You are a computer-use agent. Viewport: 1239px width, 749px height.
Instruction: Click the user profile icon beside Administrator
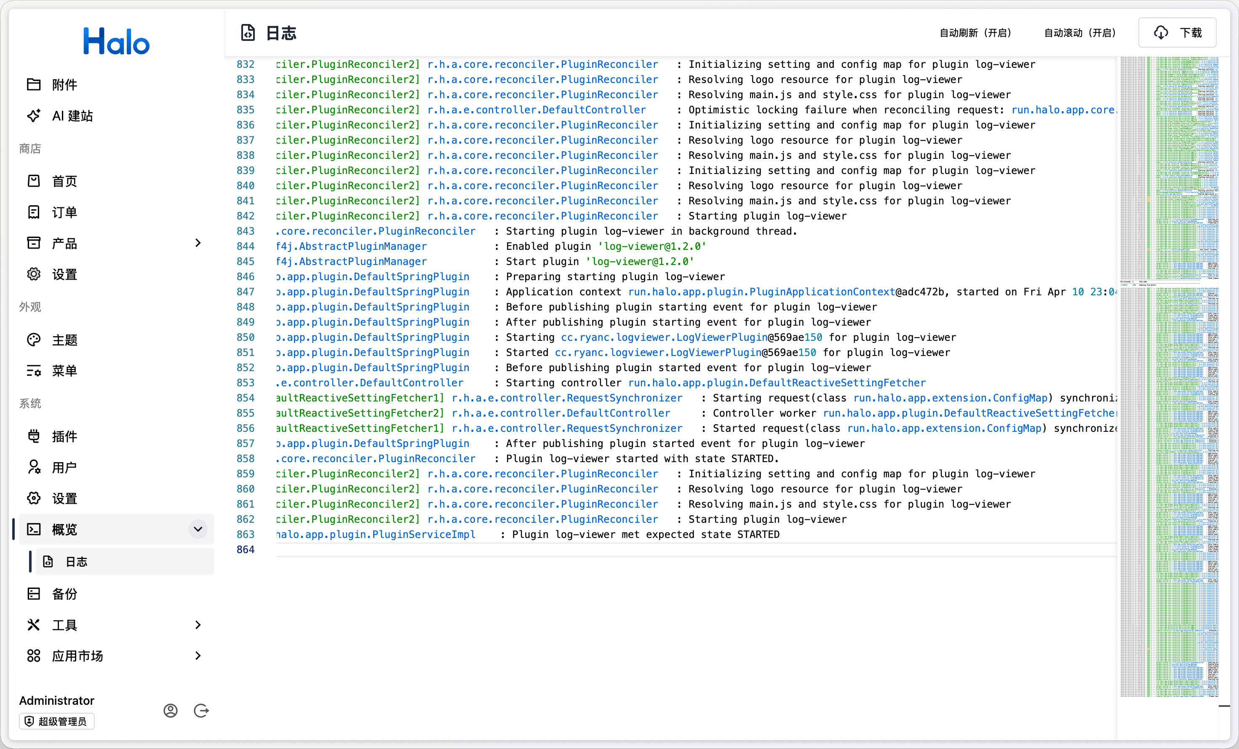[x=171, y=710]
